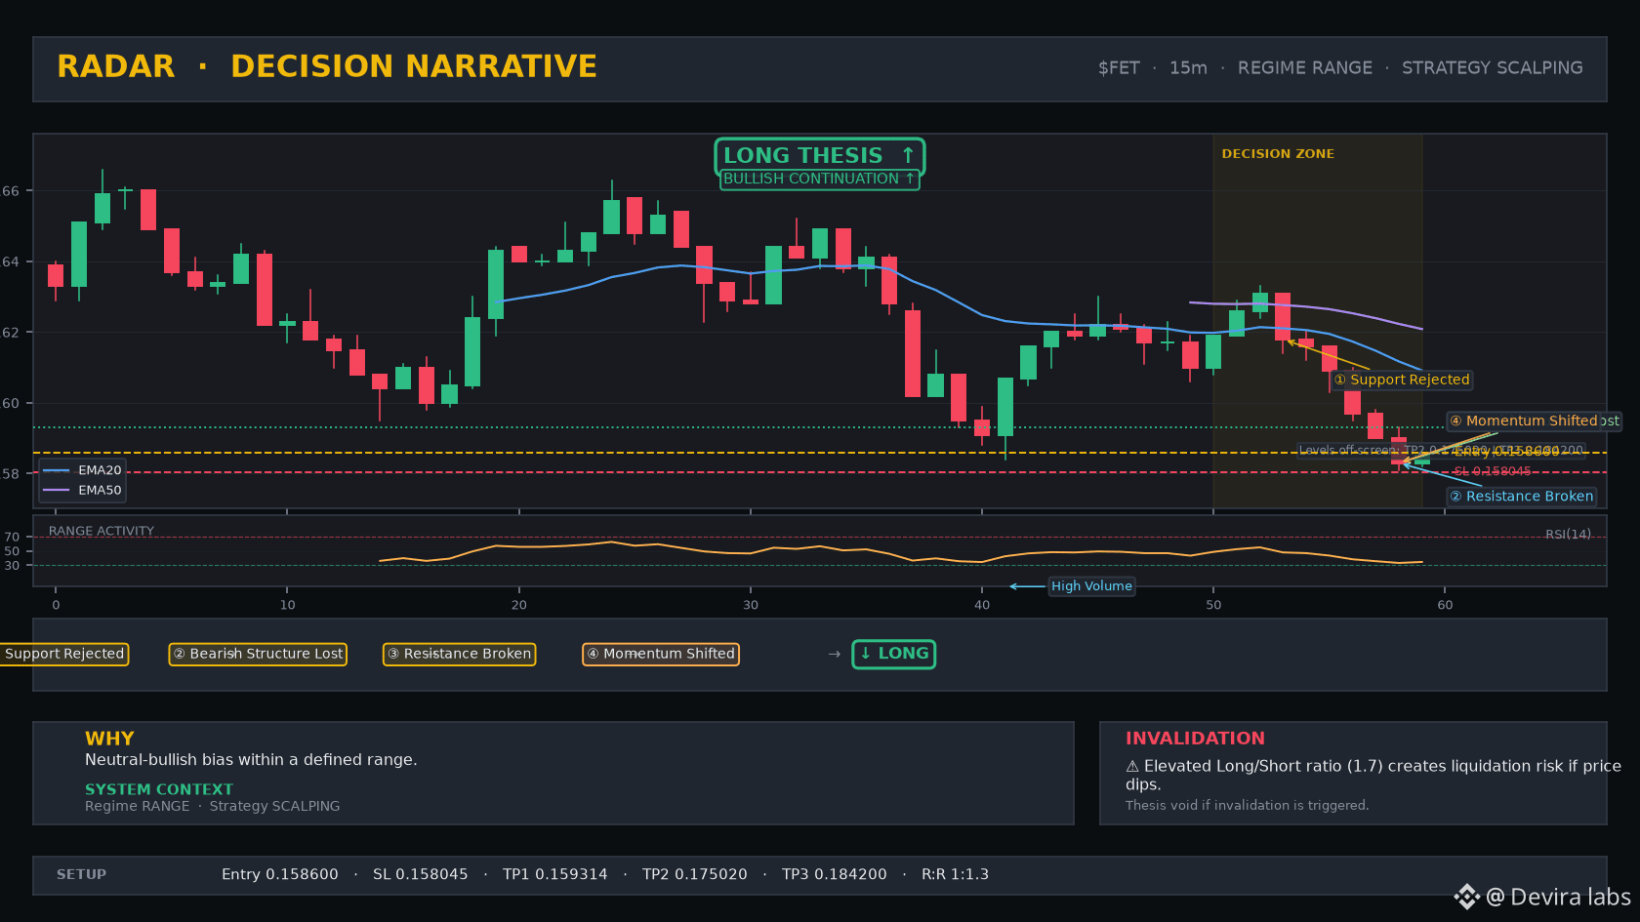This screenshot has width=1640, height=922.
Task: Click the 40 tick on the time axis
Action: [x=982, y=605]
